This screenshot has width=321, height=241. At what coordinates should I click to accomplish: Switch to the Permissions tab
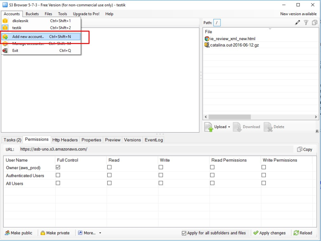(37, 139)
